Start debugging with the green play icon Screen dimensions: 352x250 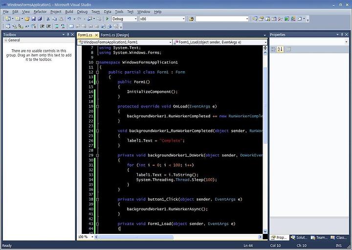107,19
